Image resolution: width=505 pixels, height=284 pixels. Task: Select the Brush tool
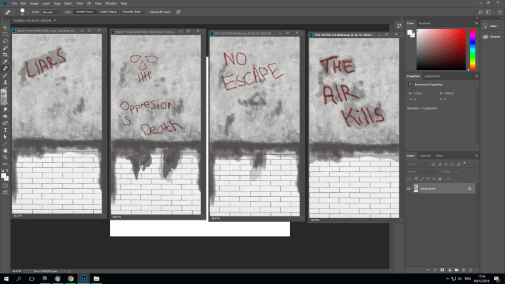tap(5, 75)
